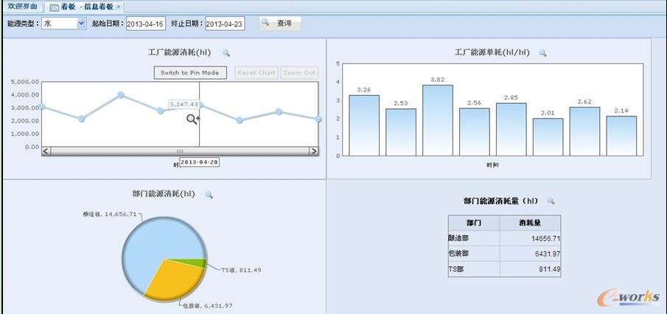This screenshot has width=667, height=314.
Task: Click magnifier icon beside 部门能源消耗量 table title
Action: (x=549, y=200)
